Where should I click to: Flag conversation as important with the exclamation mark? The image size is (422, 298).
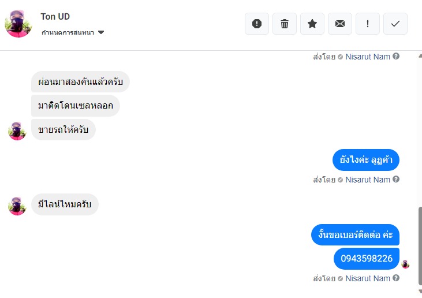click(368, 24)
